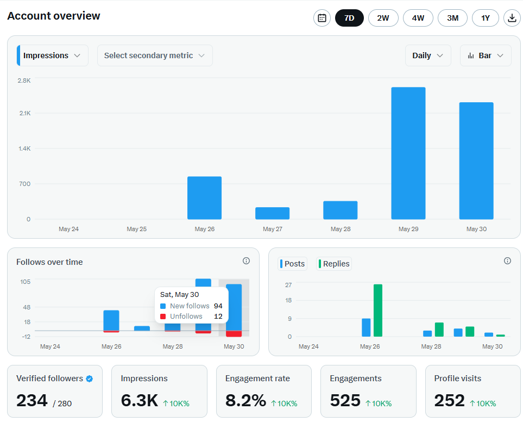Show info for Follows over time
The height and width of the screenshot is (422, 523).
[x=246, y=260]
